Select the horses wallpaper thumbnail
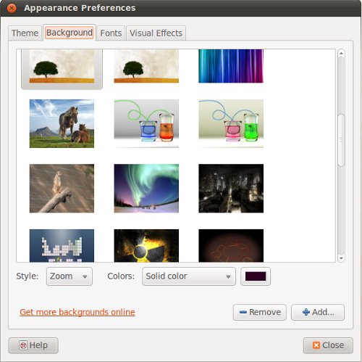The width and height of the screenshot is (362, 362). tap(62, 123)
